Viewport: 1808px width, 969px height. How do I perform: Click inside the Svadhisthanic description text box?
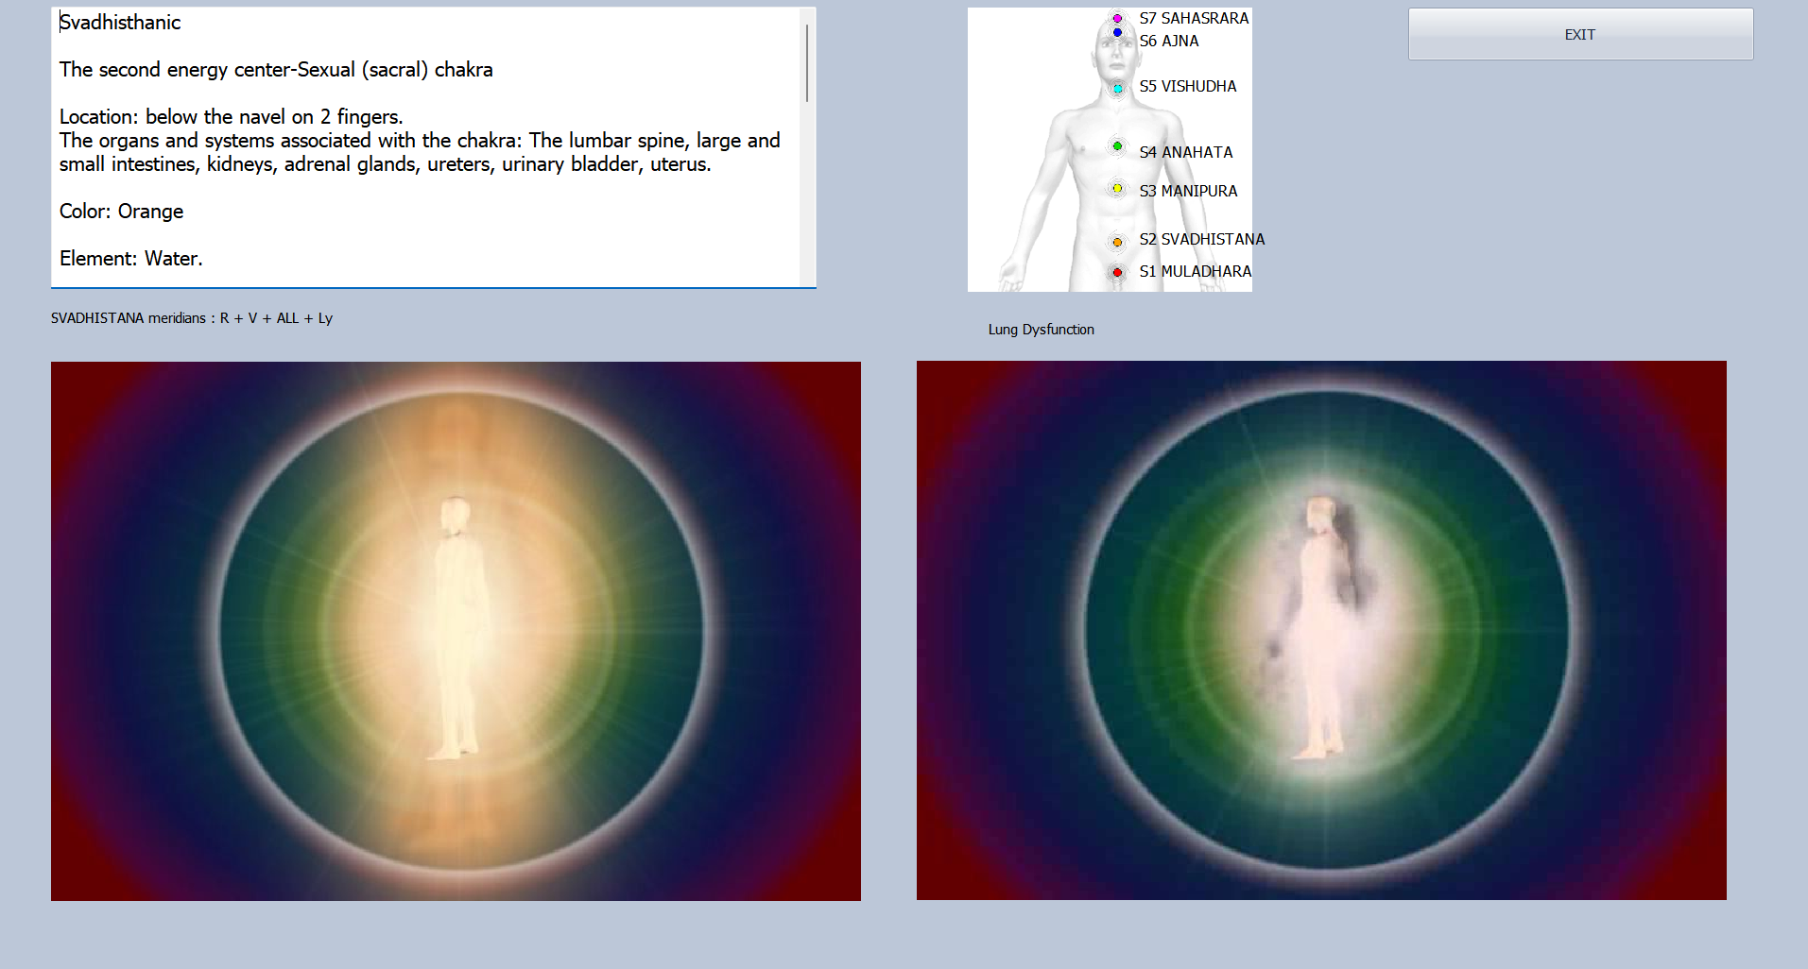425,189
